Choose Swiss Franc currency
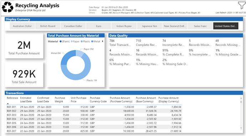Viewport: 246px width, 136px height. tap(200, 26)
